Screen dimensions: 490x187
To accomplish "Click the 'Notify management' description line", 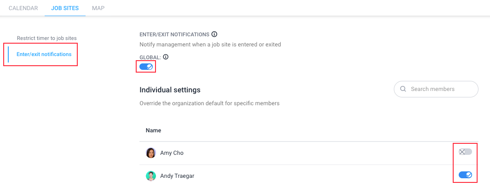I will coord(210,44).
